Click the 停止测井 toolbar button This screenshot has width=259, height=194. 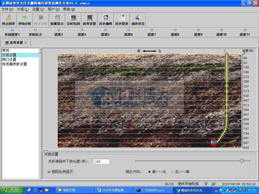(x=8, y=20)
